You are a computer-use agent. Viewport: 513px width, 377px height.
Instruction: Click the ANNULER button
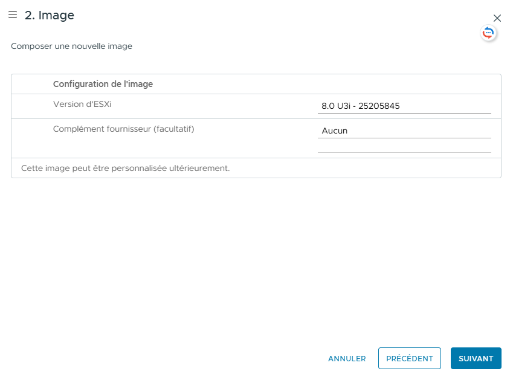pos(347,359)
